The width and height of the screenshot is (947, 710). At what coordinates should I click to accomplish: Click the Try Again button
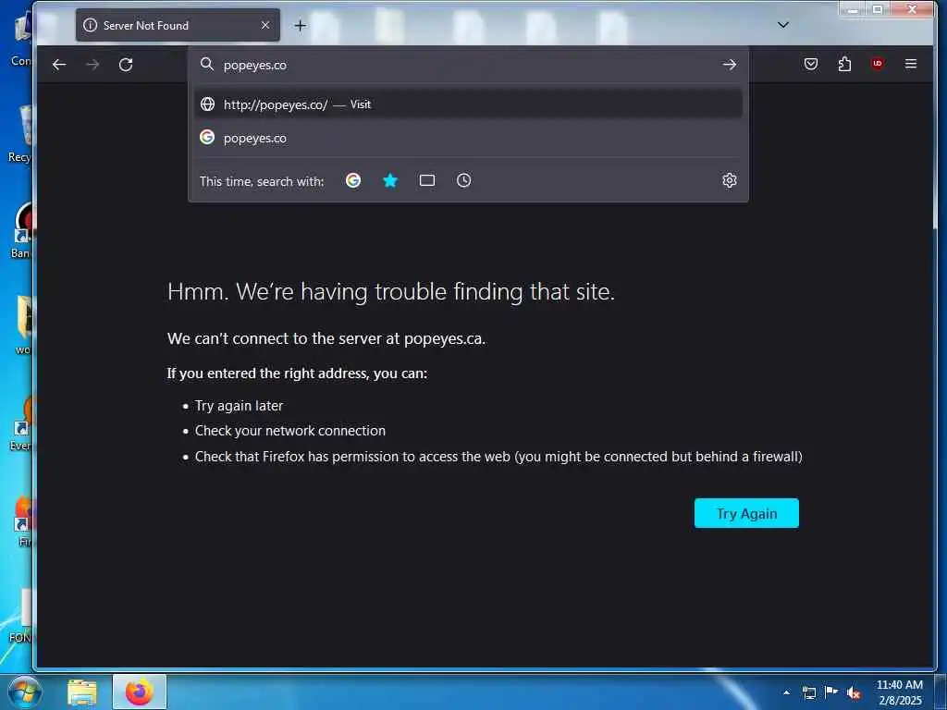click(746, 513)
